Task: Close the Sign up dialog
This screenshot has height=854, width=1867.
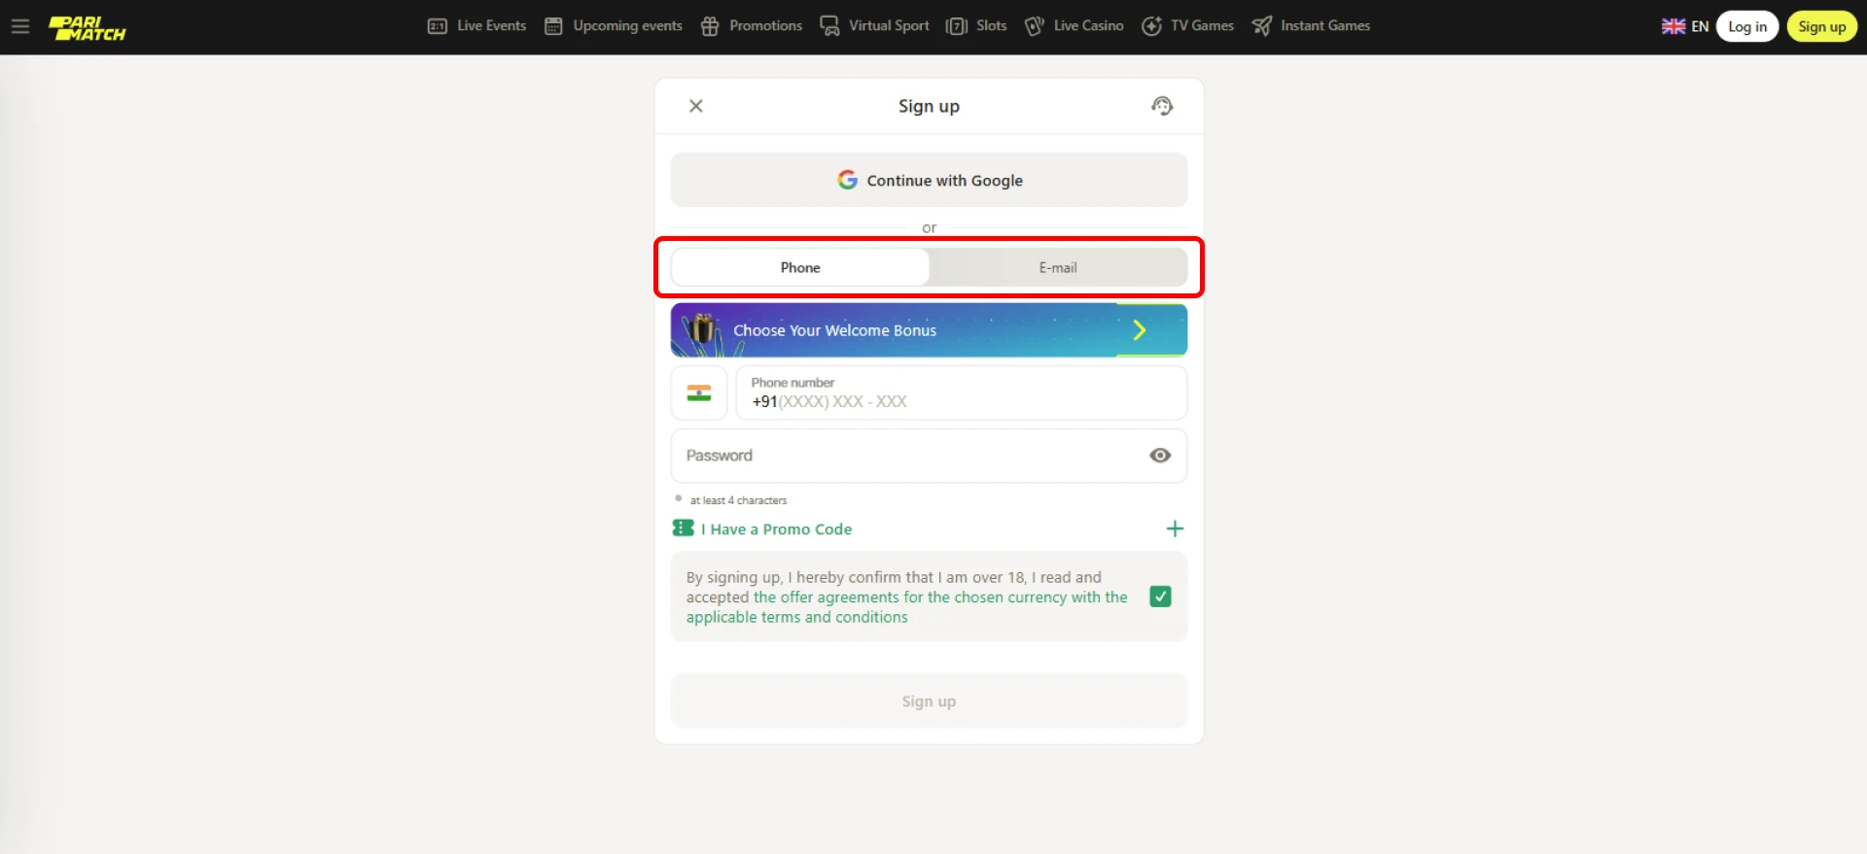Action: pyautogui.click(x=696, y=106)
